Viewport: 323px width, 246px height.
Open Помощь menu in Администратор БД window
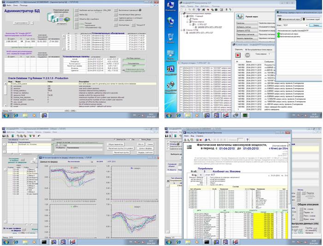tap(23, 5)
